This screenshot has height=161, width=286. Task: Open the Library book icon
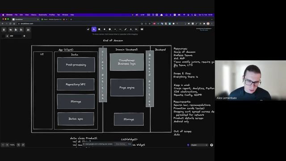point(142,30)
